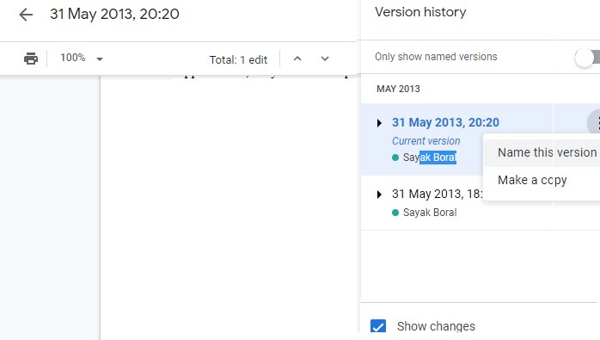Click the Version history panel title

point(420,12)
